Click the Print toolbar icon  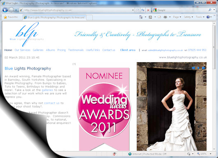165,17
